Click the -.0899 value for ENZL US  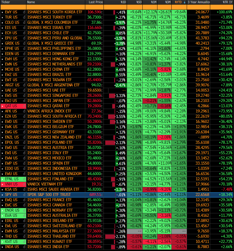(203, 137)
